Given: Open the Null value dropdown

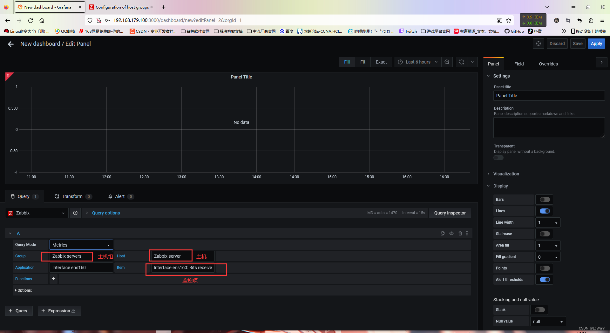Looking at the screenshot, I should point(548,321).
